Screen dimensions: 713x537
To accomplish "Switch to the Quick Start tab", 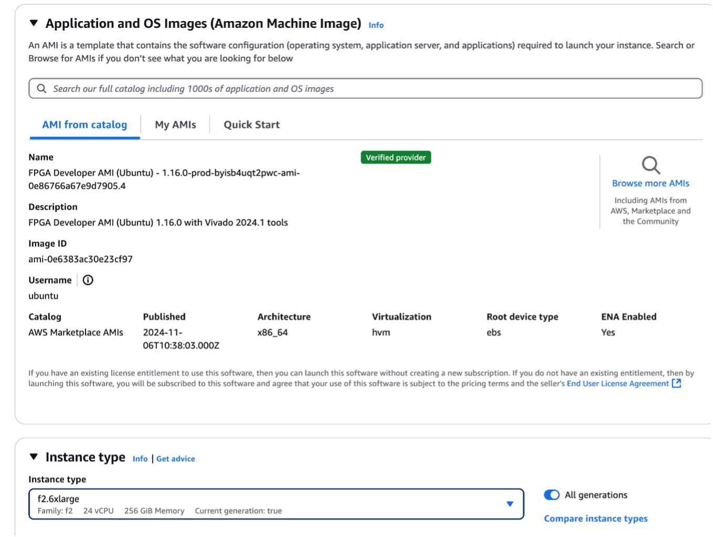I will click(251, 124).
